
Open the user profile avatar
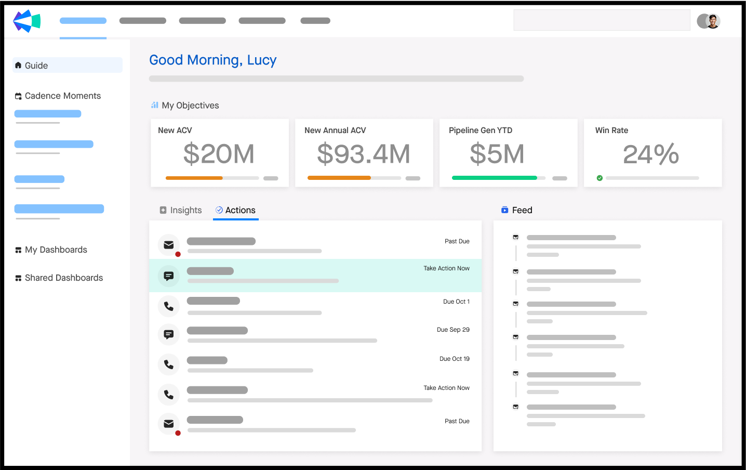(x=712, y=21)
